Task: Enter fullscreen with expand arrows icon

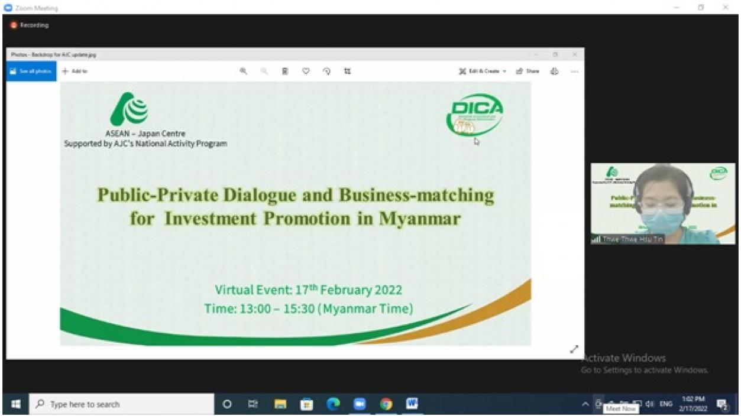Action: coord(574,349)
